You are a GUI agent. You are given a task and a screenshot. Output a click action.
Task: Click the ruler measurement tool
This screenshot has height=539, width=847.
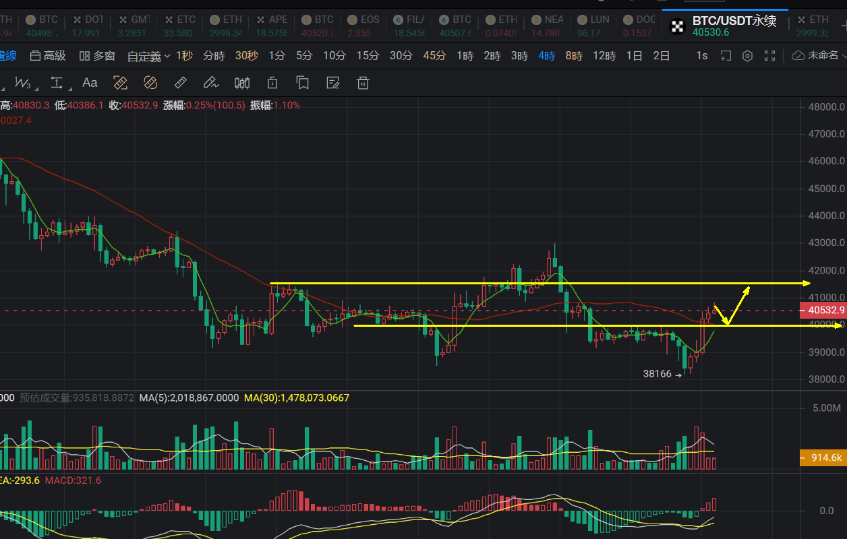(x=181, y=83)
